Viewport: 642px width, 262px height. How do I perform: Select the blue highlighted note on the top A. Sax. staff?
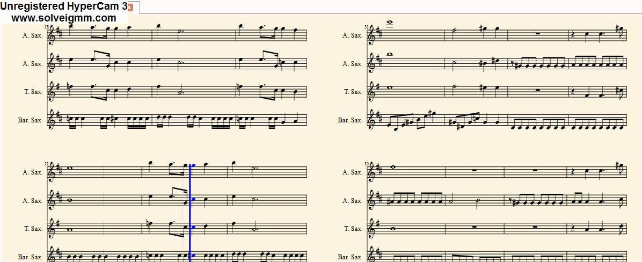pyautogui.click(x=194, y=165)
